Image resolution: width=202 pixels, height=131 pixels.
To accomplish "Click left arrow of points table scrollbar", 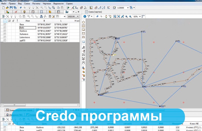I will pyautogui.click(x=2, y=105).
